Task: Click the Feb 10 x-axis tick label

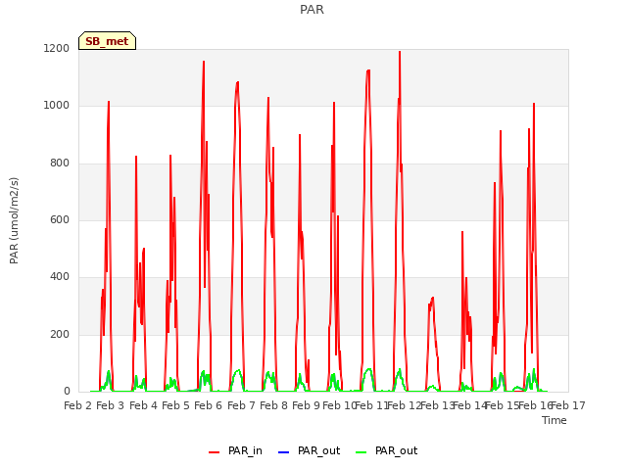Action: click(339, 405)
